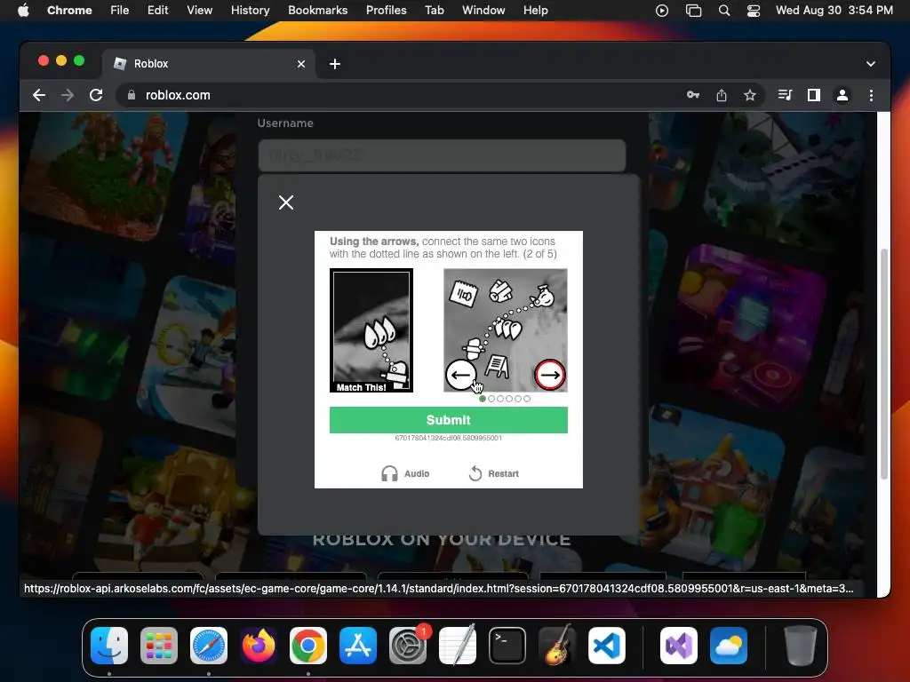The width and height of the screenshot is (910, 682).
Task: Open GarageBand from the Dock
Action: coord(557,646)
